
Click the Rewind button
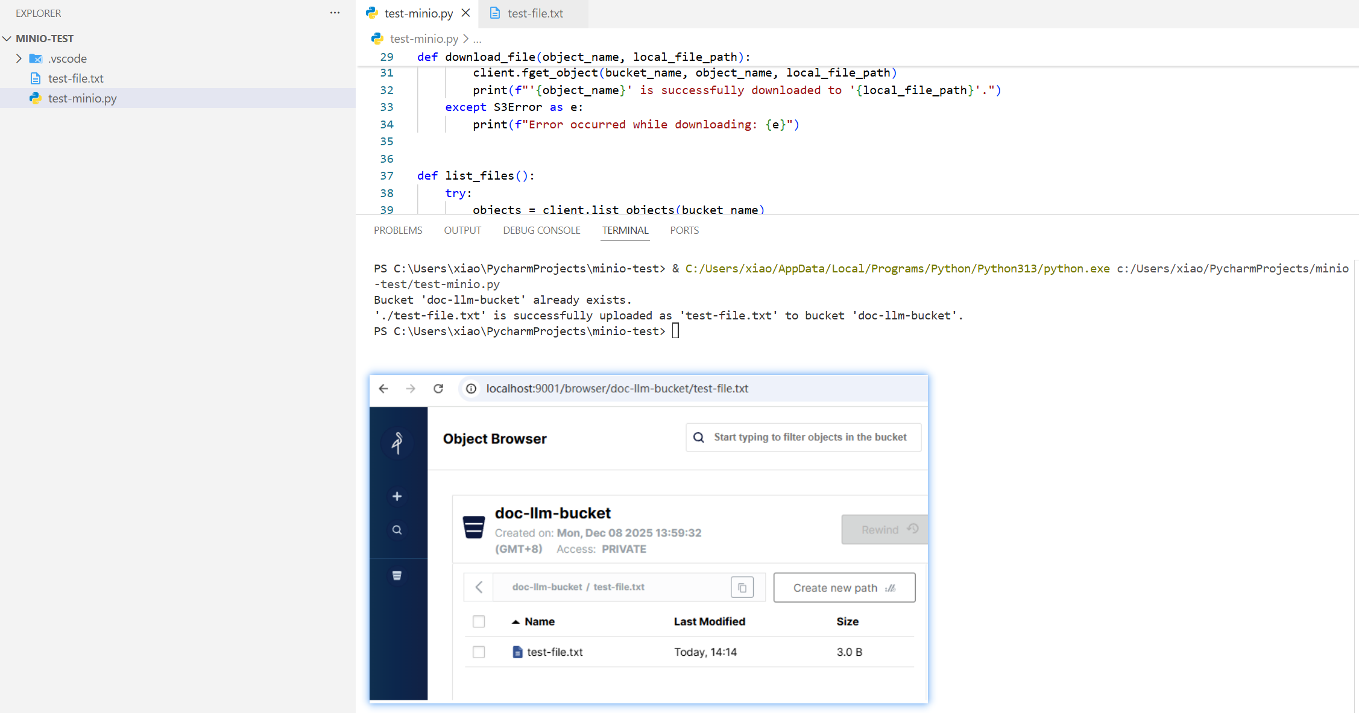(884, 530)
